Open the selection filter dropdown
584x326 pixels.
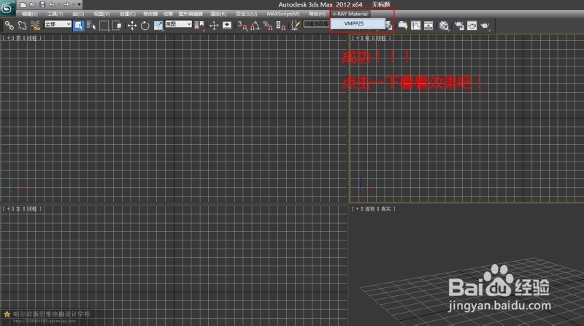(x=58, y=24)
